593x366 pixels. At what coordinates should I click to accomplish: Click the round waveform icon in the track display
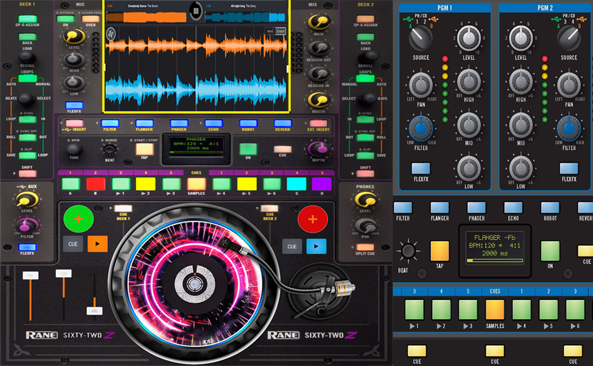click(111, 34)
